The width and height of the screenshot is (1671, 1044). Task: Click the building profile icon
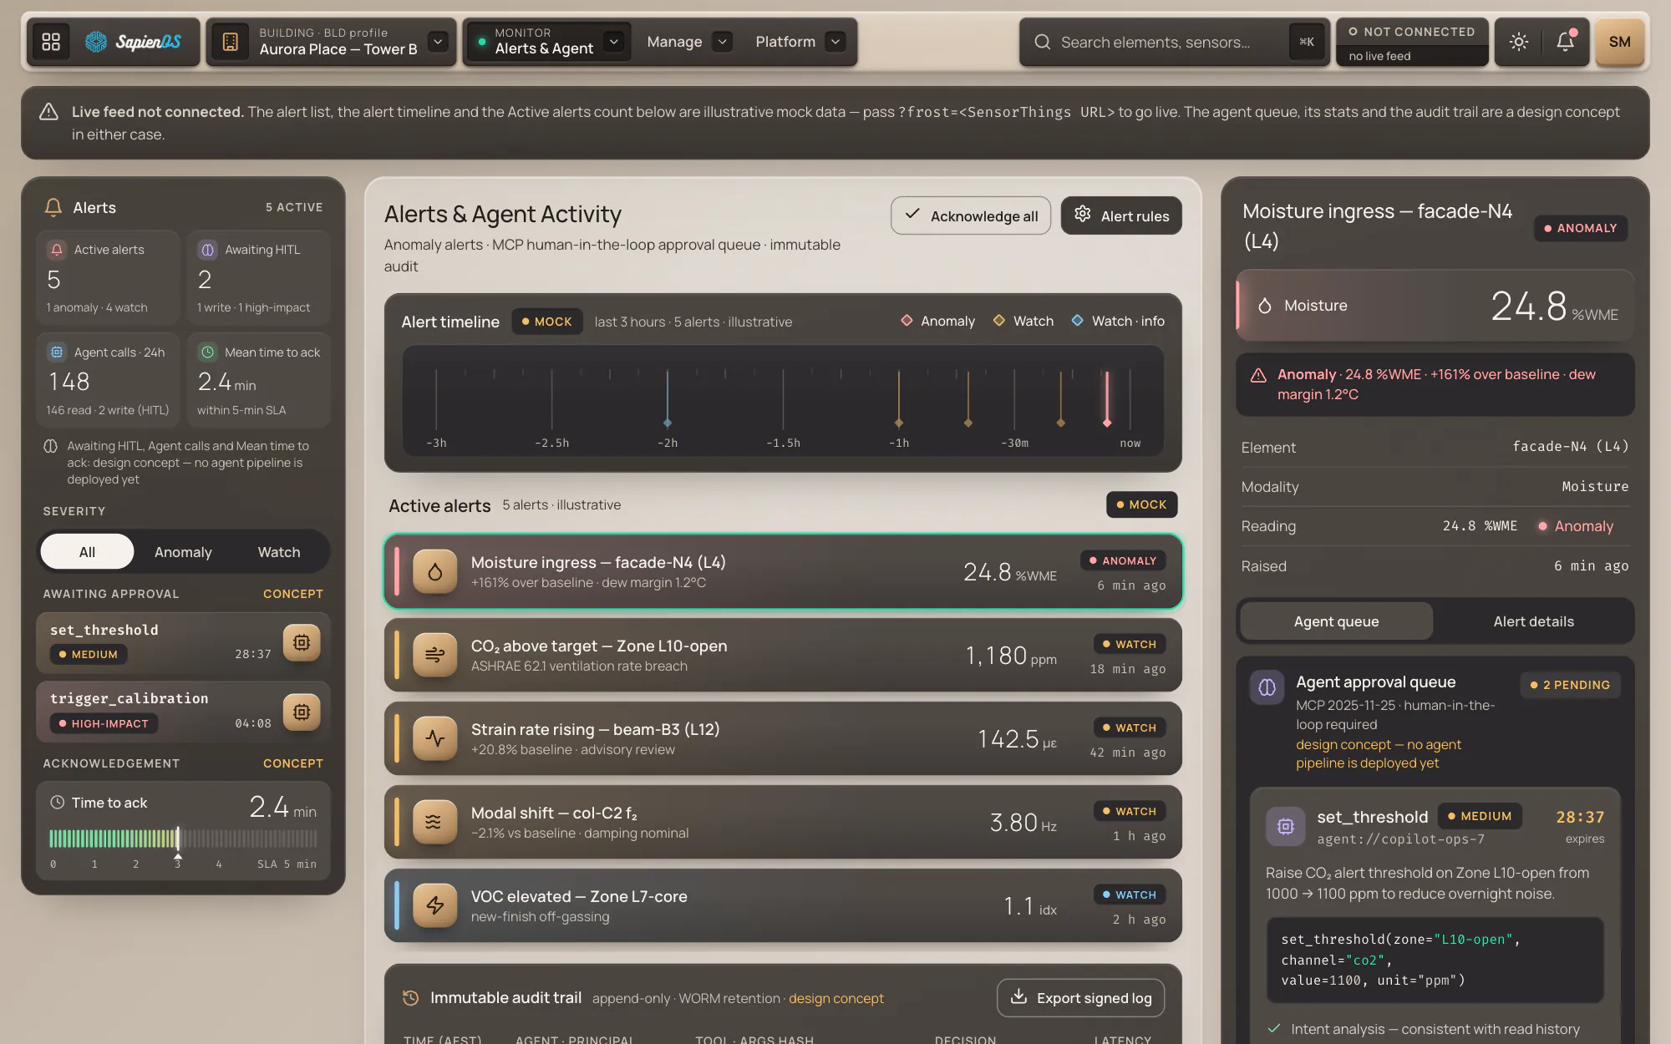[230, 42]
